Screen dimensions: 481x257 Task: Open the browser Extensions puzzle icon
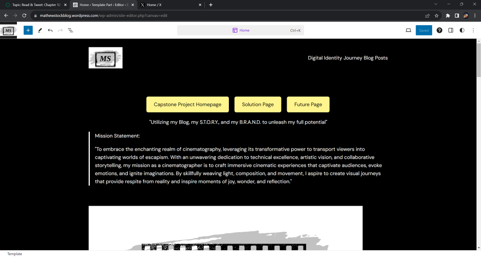pos(447,16)
